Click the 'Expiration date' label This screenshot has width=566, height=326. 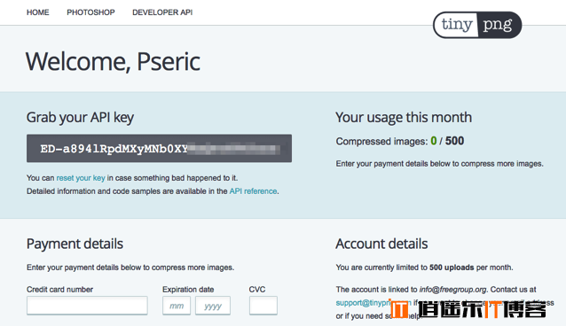[188, 289]
